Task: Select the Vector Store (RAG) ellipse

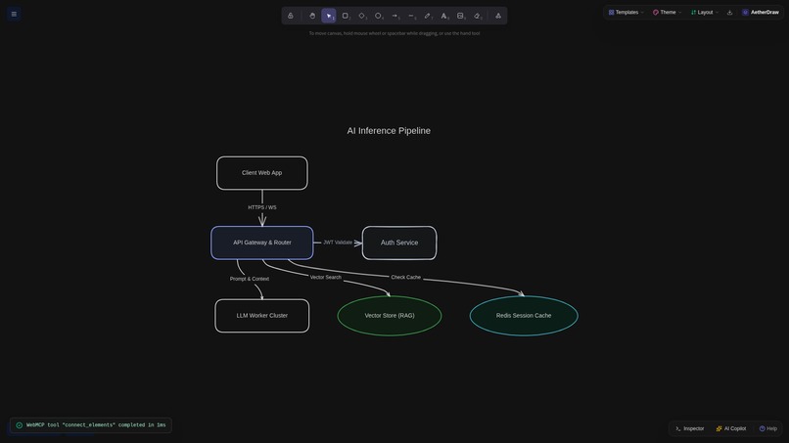Action: coord(390,316)
